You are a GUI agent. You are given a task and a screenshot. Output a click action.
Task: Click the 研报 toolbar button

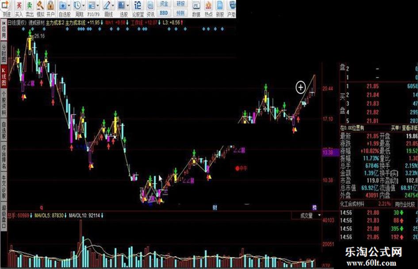pyautogui.click(x=180, y=4)
